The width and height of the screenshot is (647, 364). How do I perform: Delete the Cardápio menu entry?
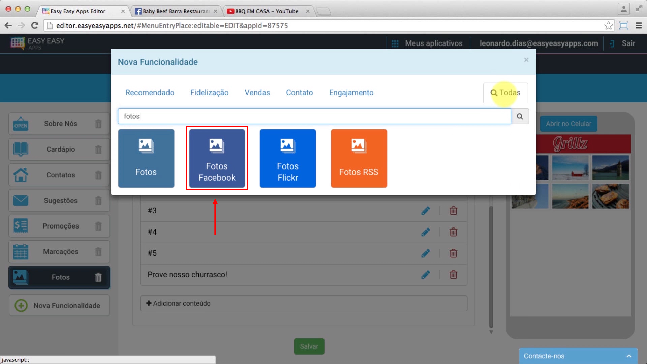98,149
